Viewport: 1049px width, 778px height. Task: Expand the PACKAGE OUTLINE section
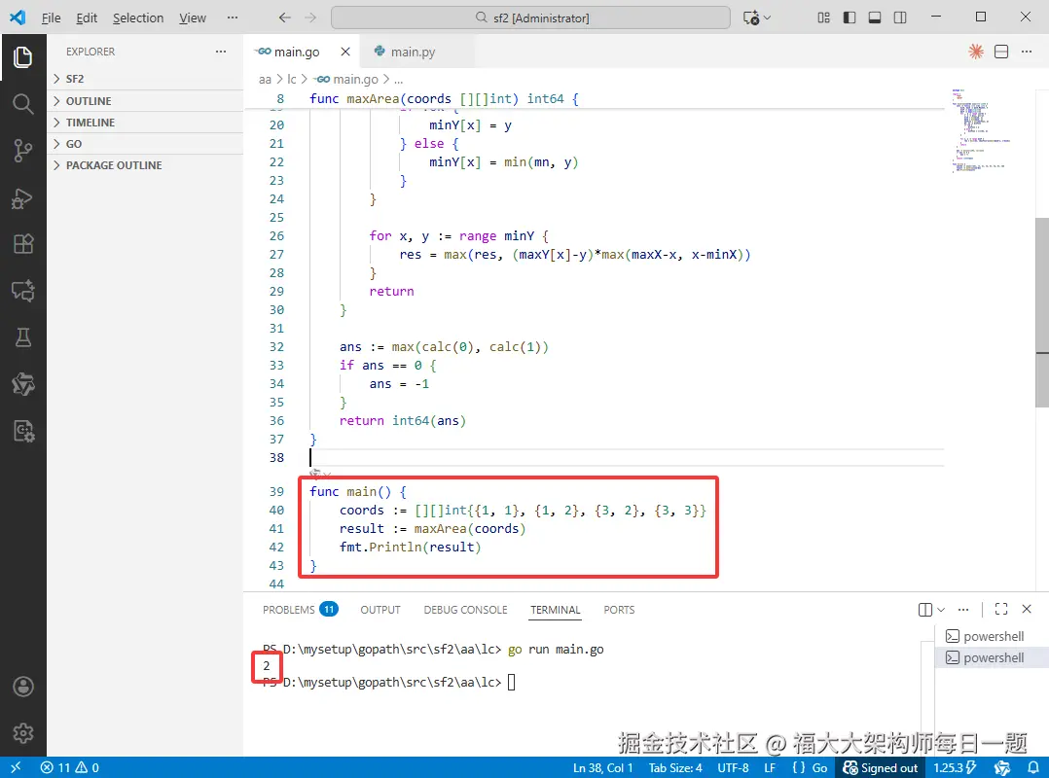click(145, 165)
